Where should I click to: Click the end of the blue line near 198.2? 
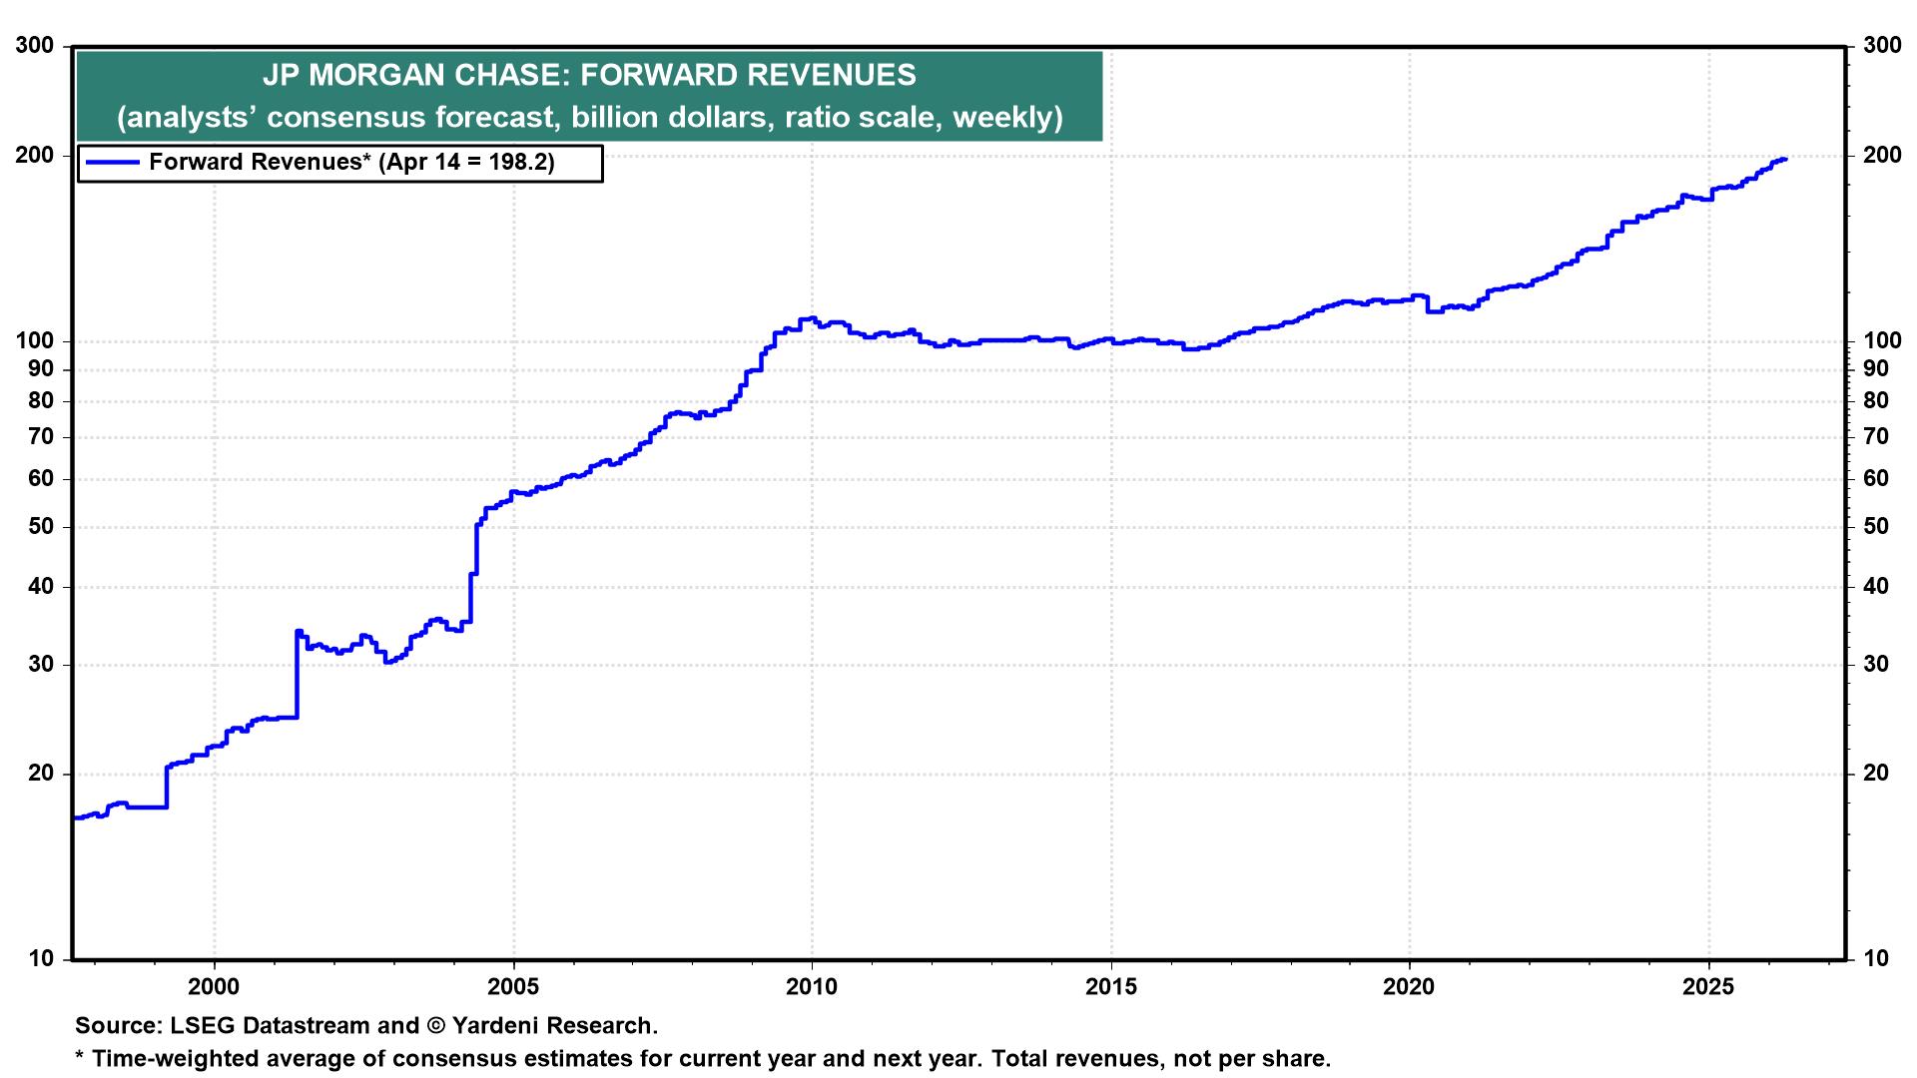(x=1783, y=160)
